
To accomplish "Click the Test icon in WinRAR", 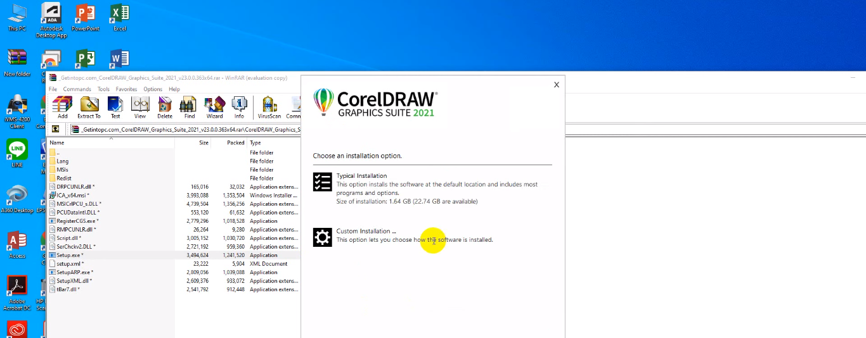I will (115, 108).
